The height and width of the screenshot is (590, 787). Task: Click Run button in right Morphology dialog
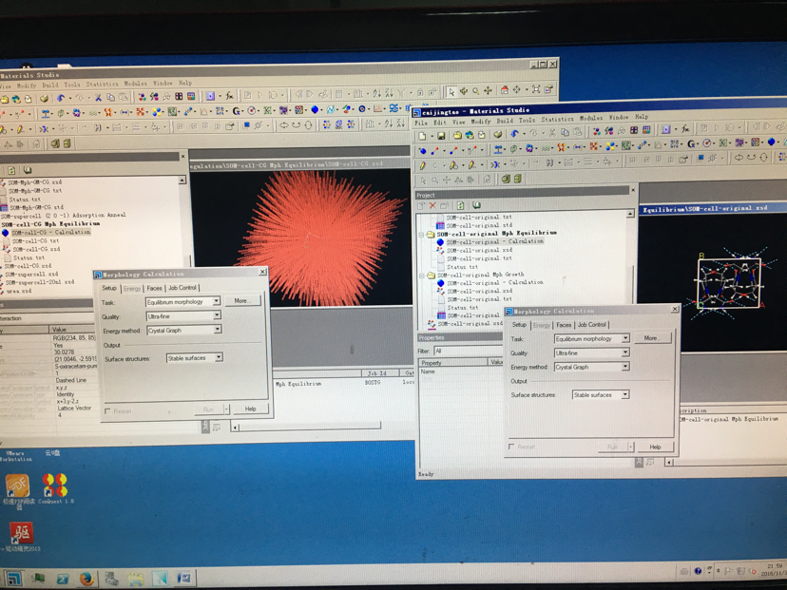[612, 447]
